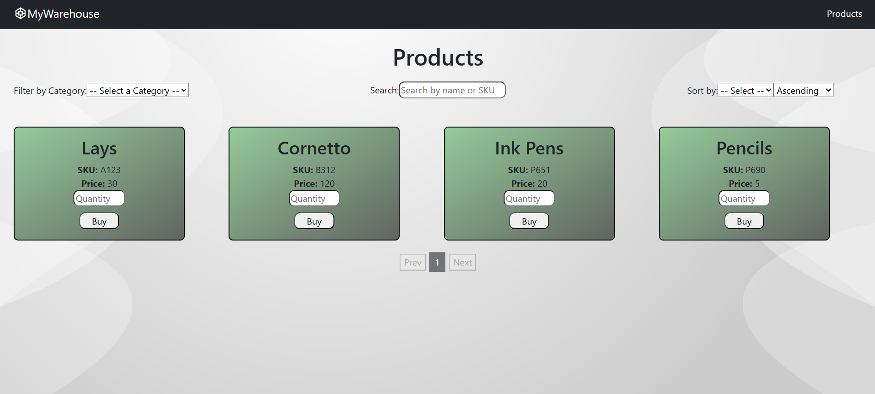Click the Pencils Quantity input
The height and width of the screenshot is (394, 875).
point(744,199)
